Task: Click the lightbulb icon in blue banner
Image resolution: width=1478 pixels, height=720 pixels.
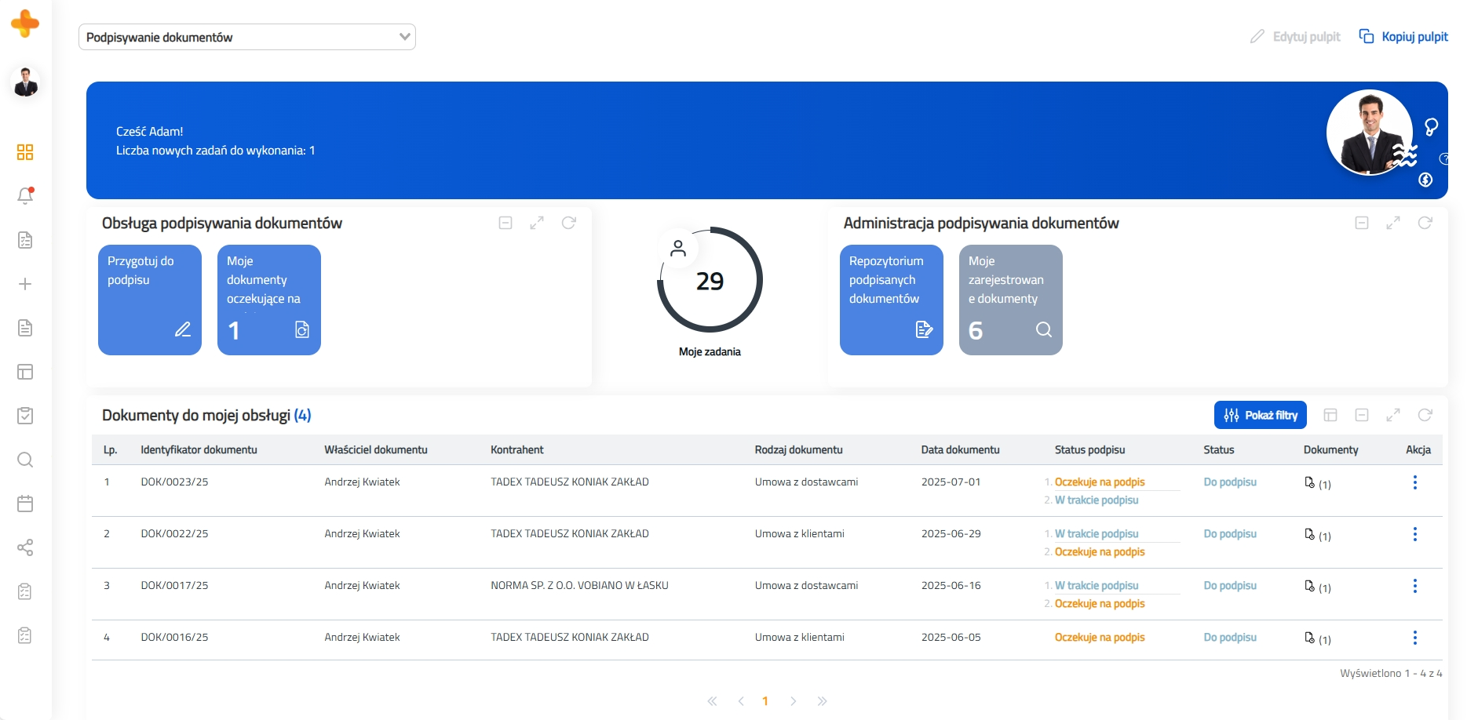Action: point(1431,127)
